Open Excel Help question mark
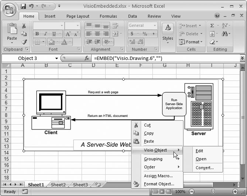 pyautogui.click(x=217, y=16)
